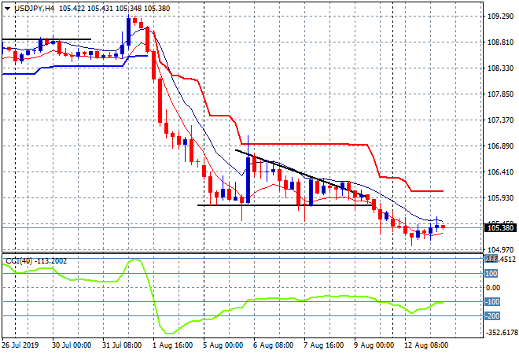This screenshot has width=519, height=354.
Task: Click the -352.6178 CCI minimum value
Action: (499, 333)
